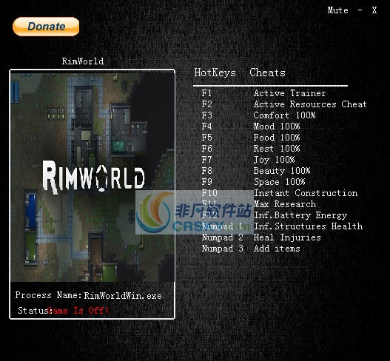
Task: Click the F10 hotkey label
Action: (209, 193)
